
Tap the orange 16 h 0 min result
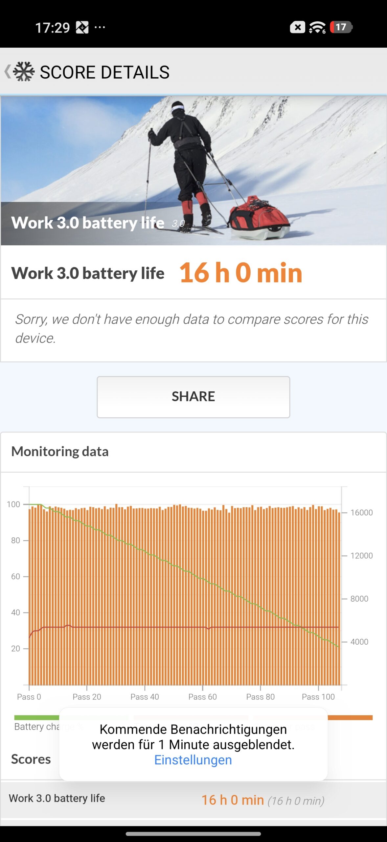point(240,273)
